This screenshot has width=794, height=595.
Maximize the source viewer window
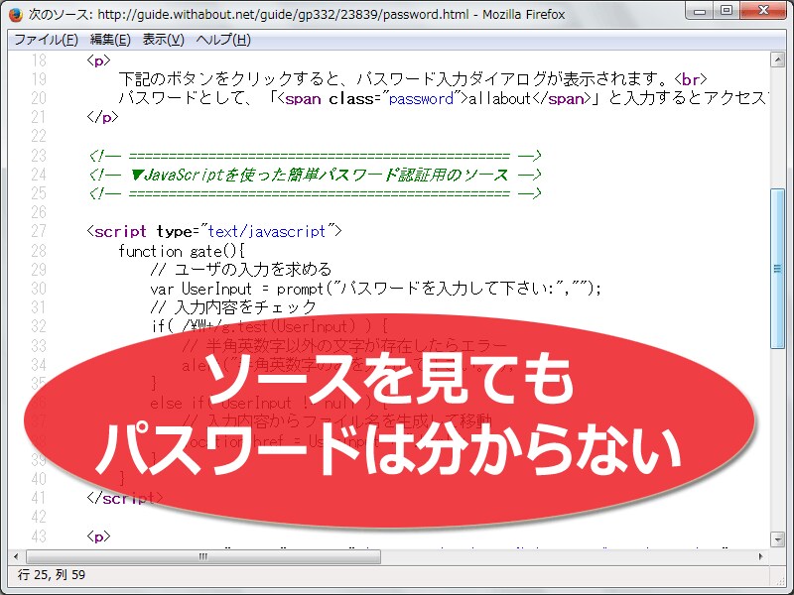pos(727,10)
